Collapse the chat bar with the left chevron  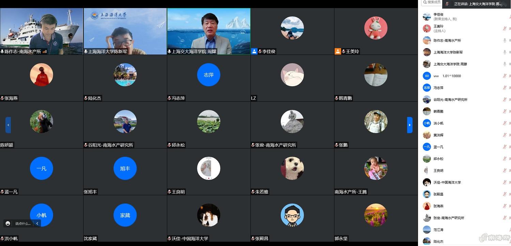click(37, 223)
